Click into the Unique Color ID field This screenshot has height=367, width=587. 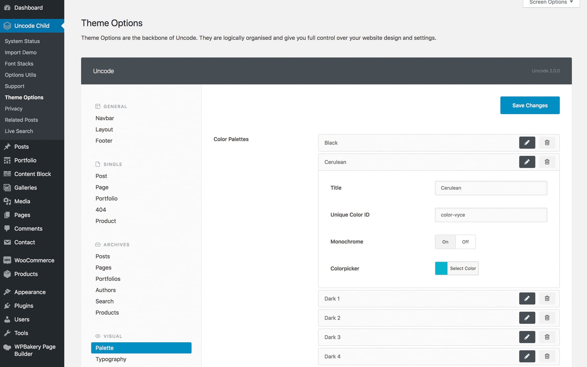click(491, 215)
